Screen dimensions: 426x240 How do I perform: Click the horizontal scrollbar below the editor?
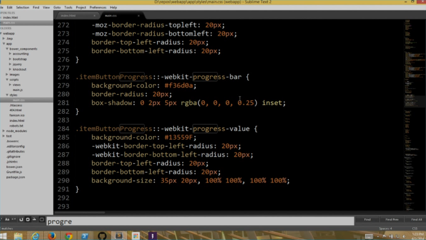[x=79, y=213]
